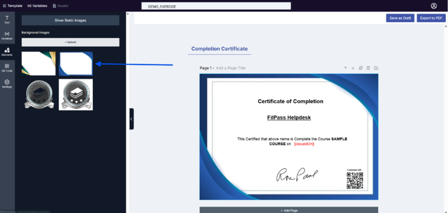Click the Completion Certificate heading

[220, 48]
